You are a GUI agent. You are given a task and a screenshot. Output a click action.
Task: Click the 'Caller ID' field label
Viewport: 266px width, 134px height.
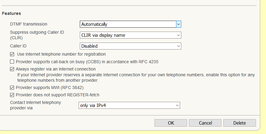(x=18, y=46)
